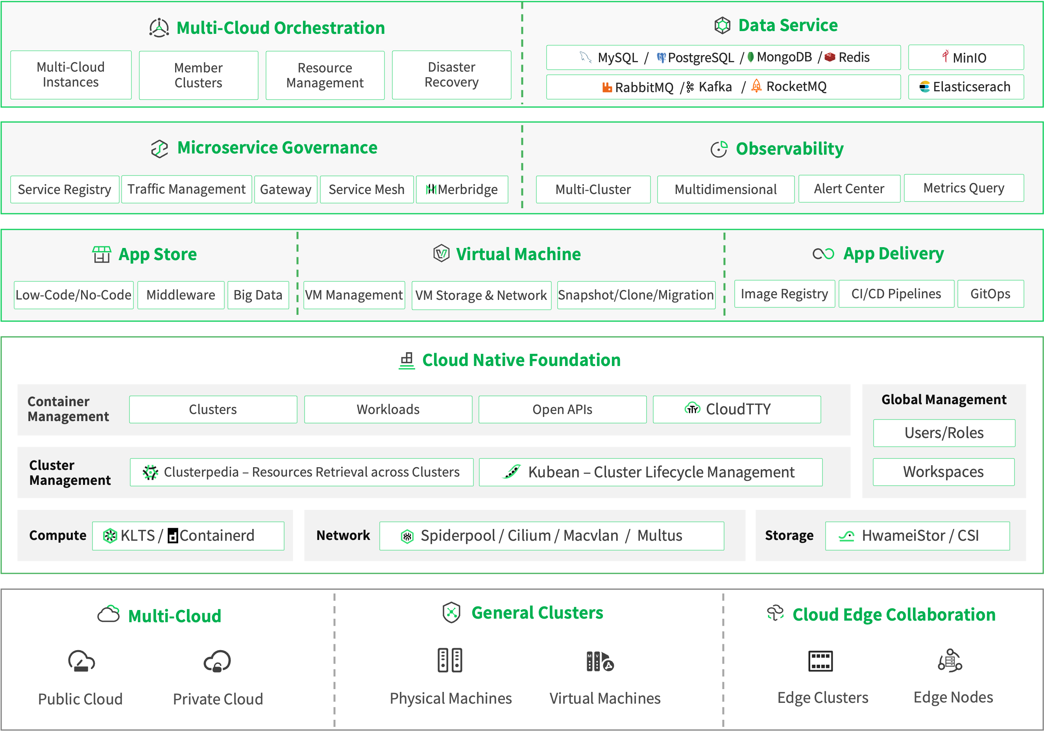Open the Users/Roles box

click(x=944, y=433)
